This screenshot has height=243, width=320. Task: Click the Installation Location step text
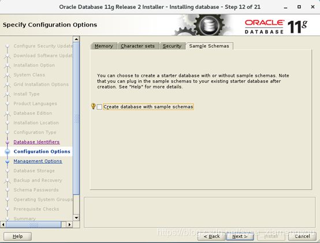pos(36,123)
